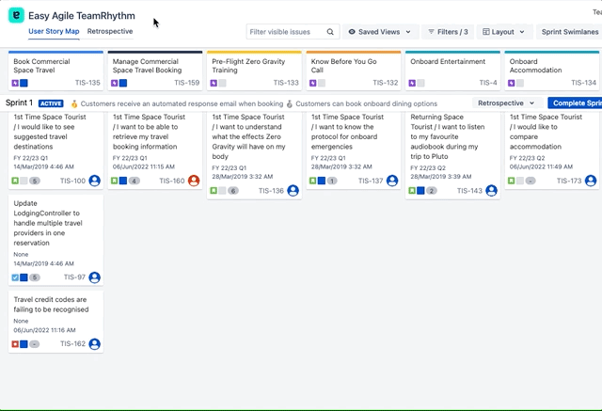Click the task checkbox icon on TIS-97
The width and height of the screenshot is (602, 411).
tap(15, 278)
